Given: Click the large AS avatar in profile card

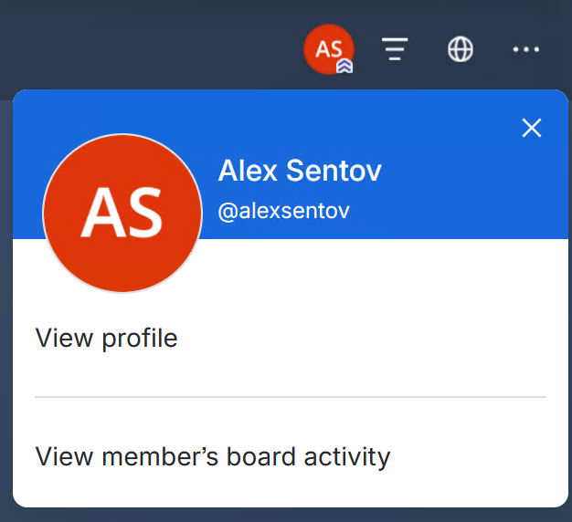Looking at the screenshot, I should pos(122,214).
